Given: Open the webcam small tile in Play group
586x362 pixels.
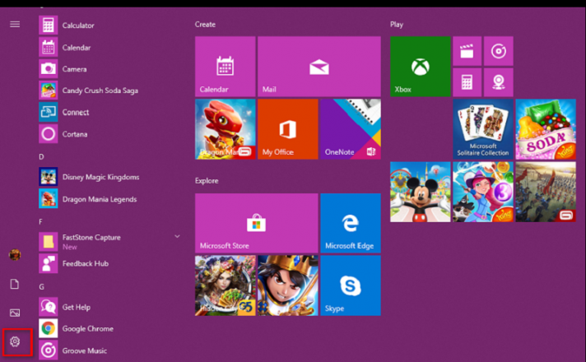Looking at the screenshot, I should point(499,82).
